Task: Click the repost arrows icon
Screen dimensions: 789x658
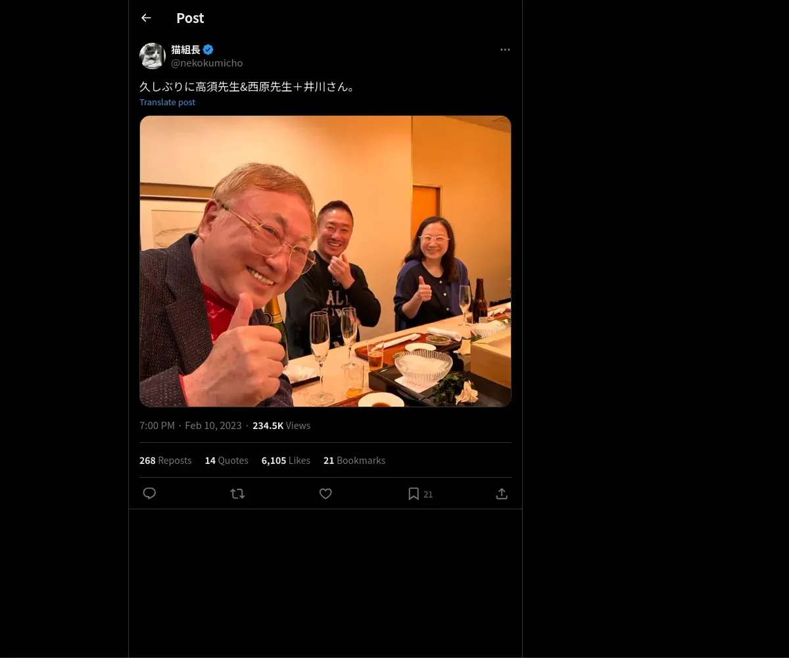Action: coord(237,493)
